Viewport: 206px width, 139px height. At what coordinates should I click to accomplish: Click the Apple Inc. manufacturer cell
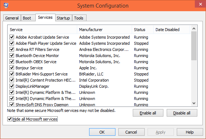pos(88,68)
